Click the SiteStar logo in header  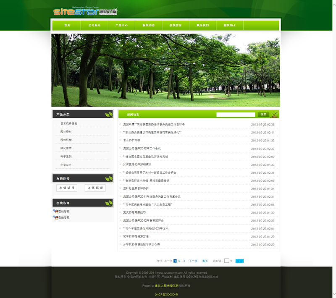[85, 11]
